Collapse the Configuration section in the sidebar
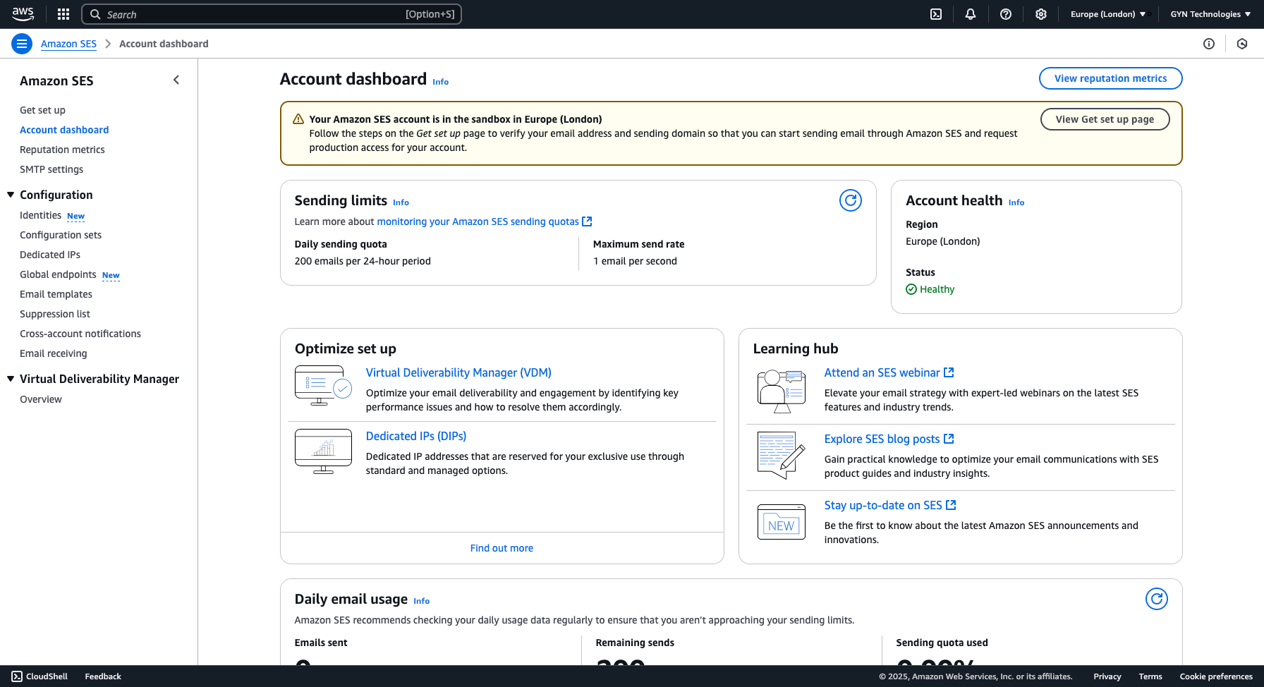The height and width of the screenshot is (687, 1264). click(x=11, y=195)
